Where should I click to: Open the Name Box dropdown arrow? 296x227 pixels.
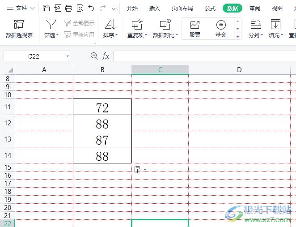[x=68, y=56]
